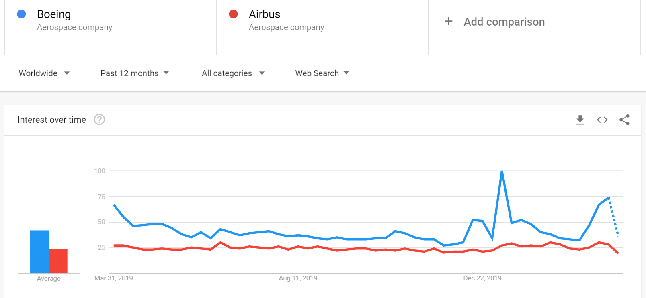646x298 pixels.
Task: Click the blue dot marking the Boeing series
Action: point(21,14)
